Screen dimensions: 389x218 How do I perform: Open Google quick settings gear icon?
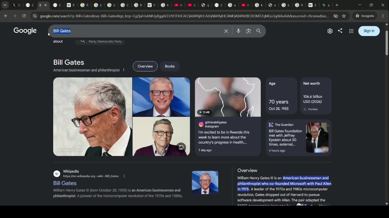[x=330, y=31]
